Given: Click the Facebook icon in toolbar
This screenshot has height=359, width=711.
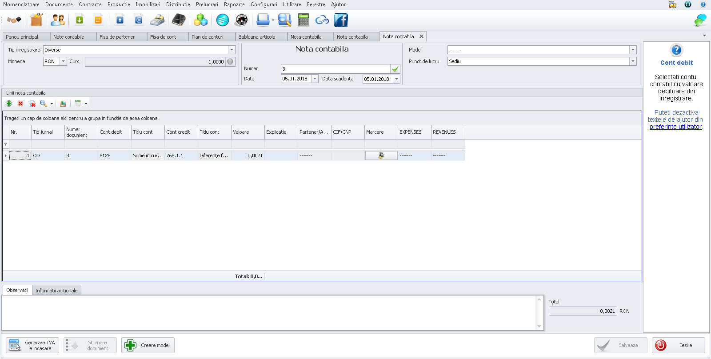Looking at the screenshot, I should (341, 20).
